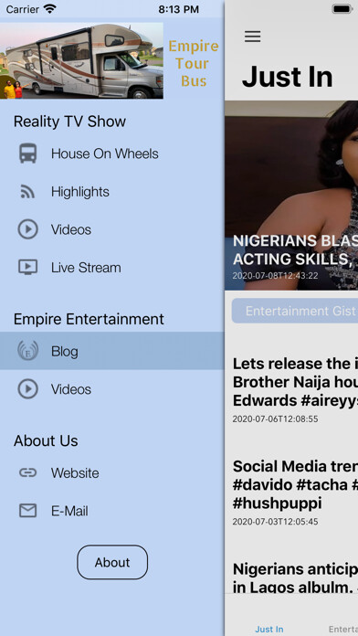Tap the Carrier label in status bar
This screenshot has width=358, height=636.
[23, 9]
